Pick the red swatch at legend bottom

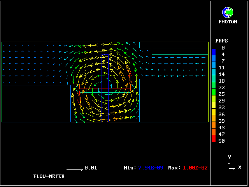point(214,139)
